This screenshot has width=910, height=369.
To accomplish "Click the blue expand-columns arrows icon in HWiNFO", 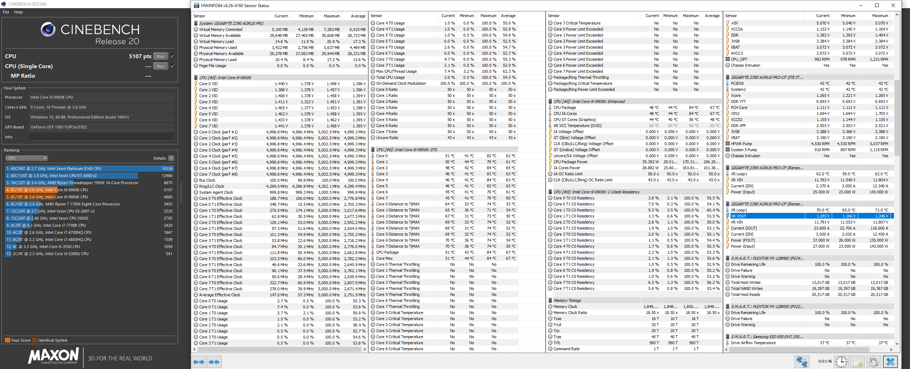I will [199, 362].
